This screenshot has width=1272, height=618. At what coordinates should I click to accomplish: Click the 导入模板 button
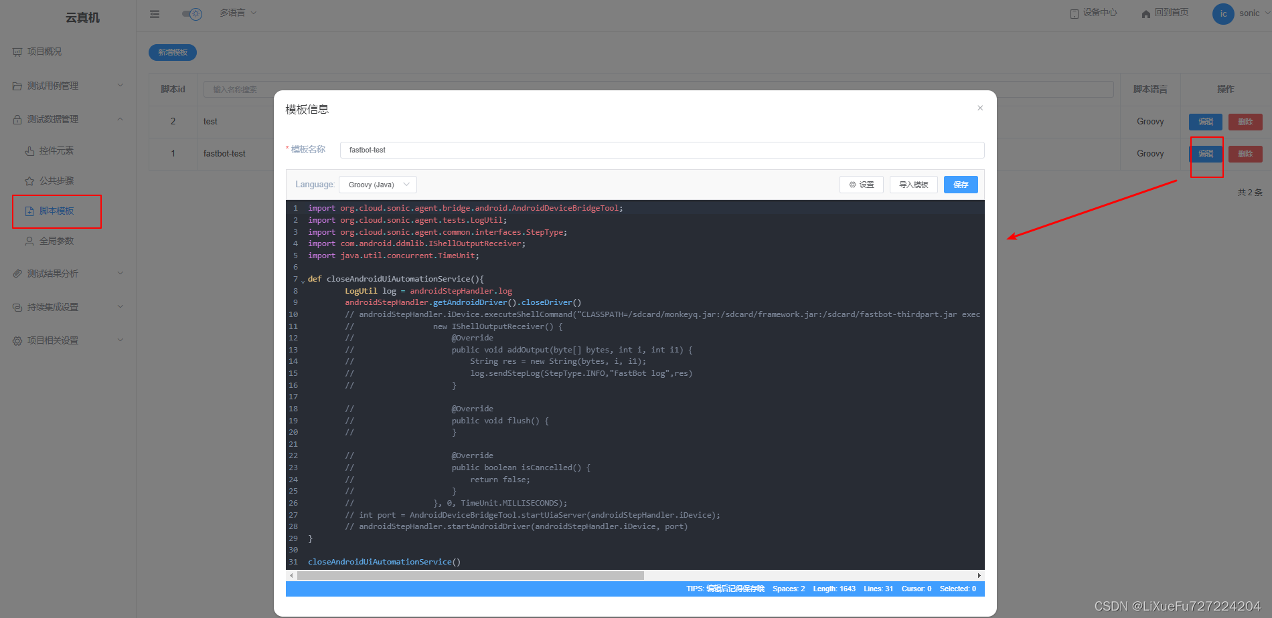pyautogui.click(x=913, y=185)
